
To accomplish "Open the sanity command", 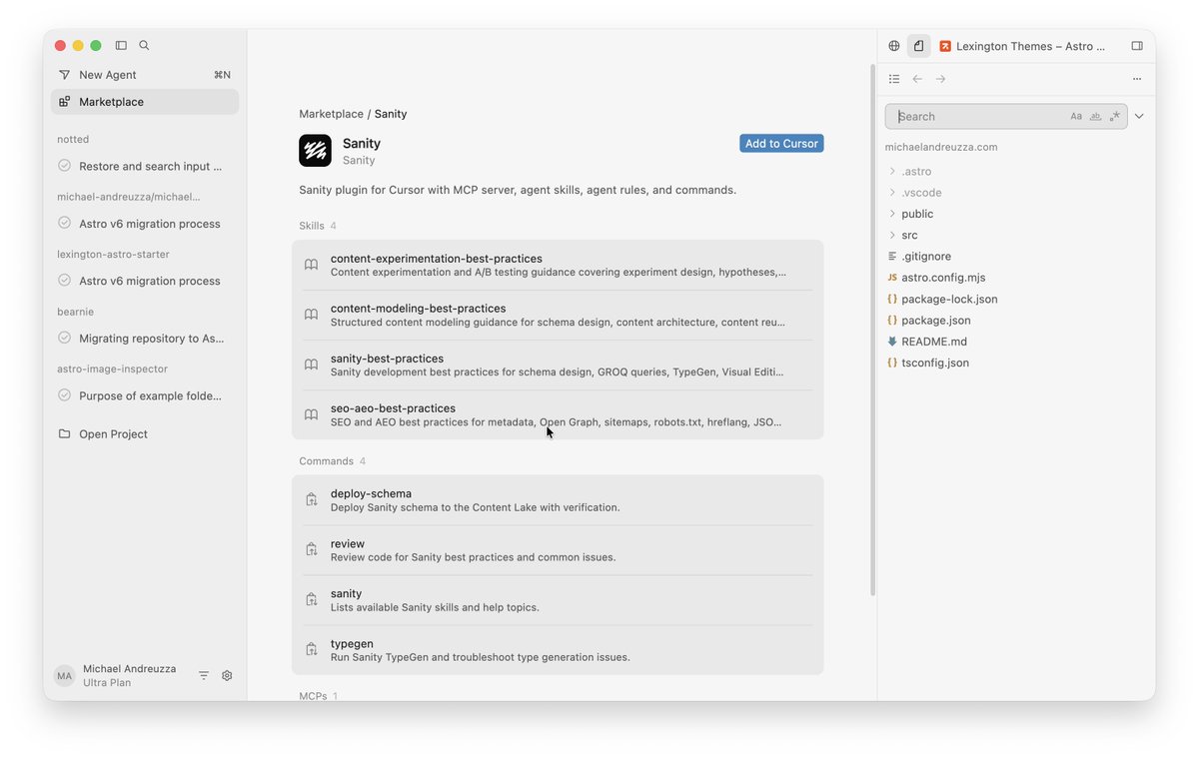I will click(x=558, y=600).
